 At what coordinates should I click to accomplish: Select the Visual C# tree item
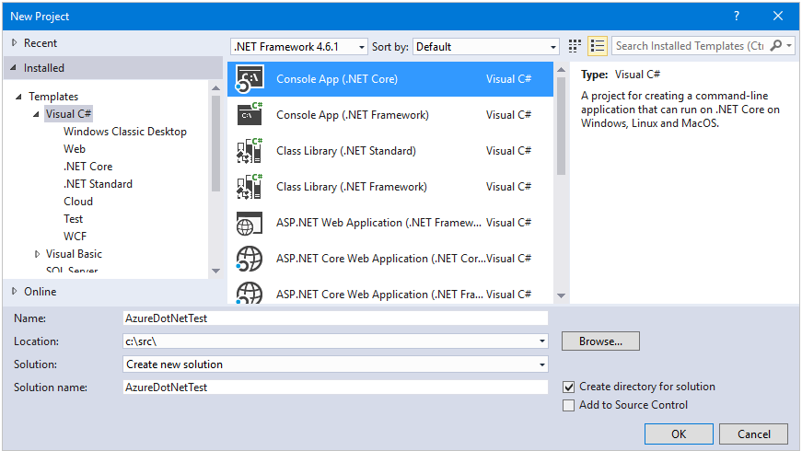[68, 114]
